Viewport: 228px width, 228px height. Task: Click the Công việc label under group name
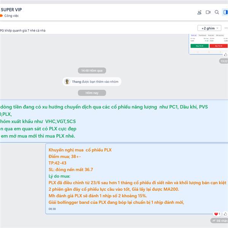point(11,16)
